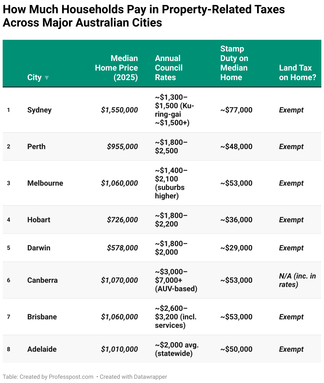Click the Land Tax on Home? header
Viewport: 324px width, 383px height.
click(x=297, y=72)
